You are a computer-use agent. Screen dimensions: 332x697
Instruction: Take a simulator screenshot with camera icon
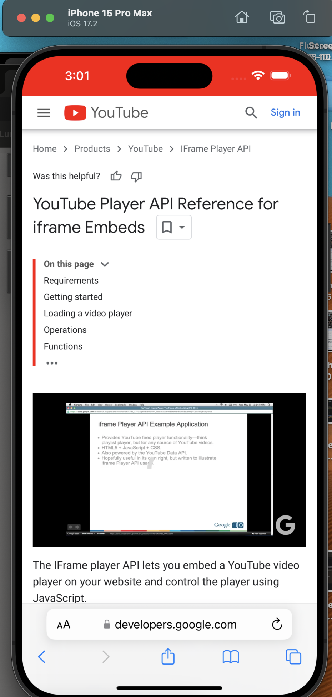coord(277,17)
